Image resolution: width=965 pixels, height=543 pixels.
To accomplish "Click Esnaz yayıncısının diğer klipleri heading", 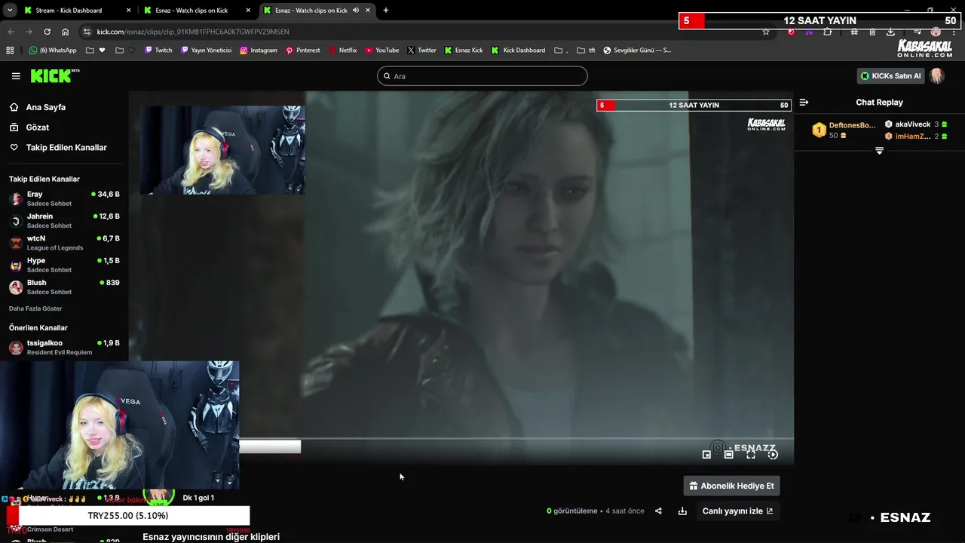I will point(211,537).
